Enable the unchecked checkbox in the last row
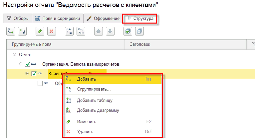Viewport: 256px width, 140px height. (x=40, y=84)
